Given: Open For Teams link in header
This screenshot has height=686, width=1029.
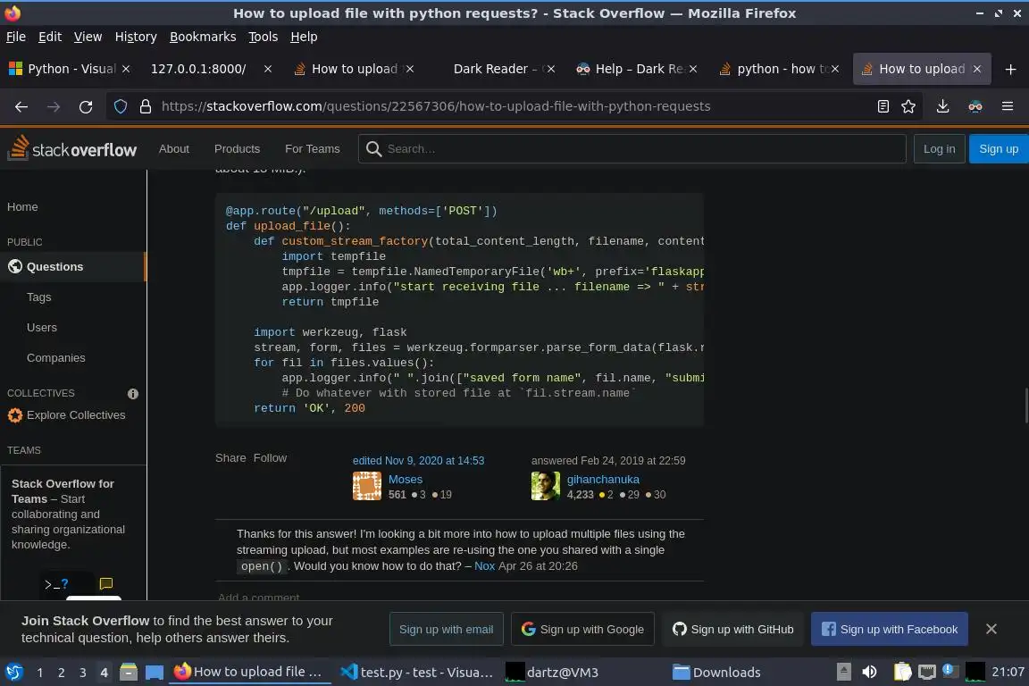Looking at the screenshot, I should [x=313, y=149].
